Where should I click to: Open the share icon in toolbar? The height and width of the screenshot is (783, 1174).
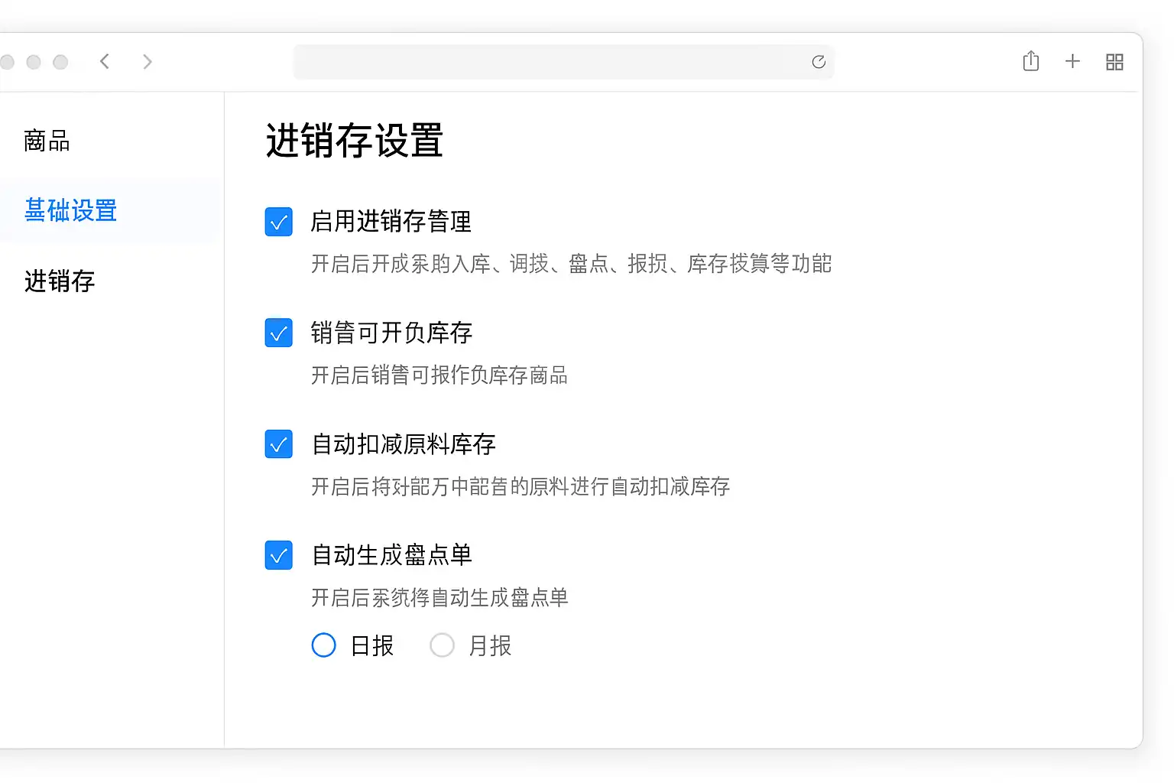[1030, 61]
